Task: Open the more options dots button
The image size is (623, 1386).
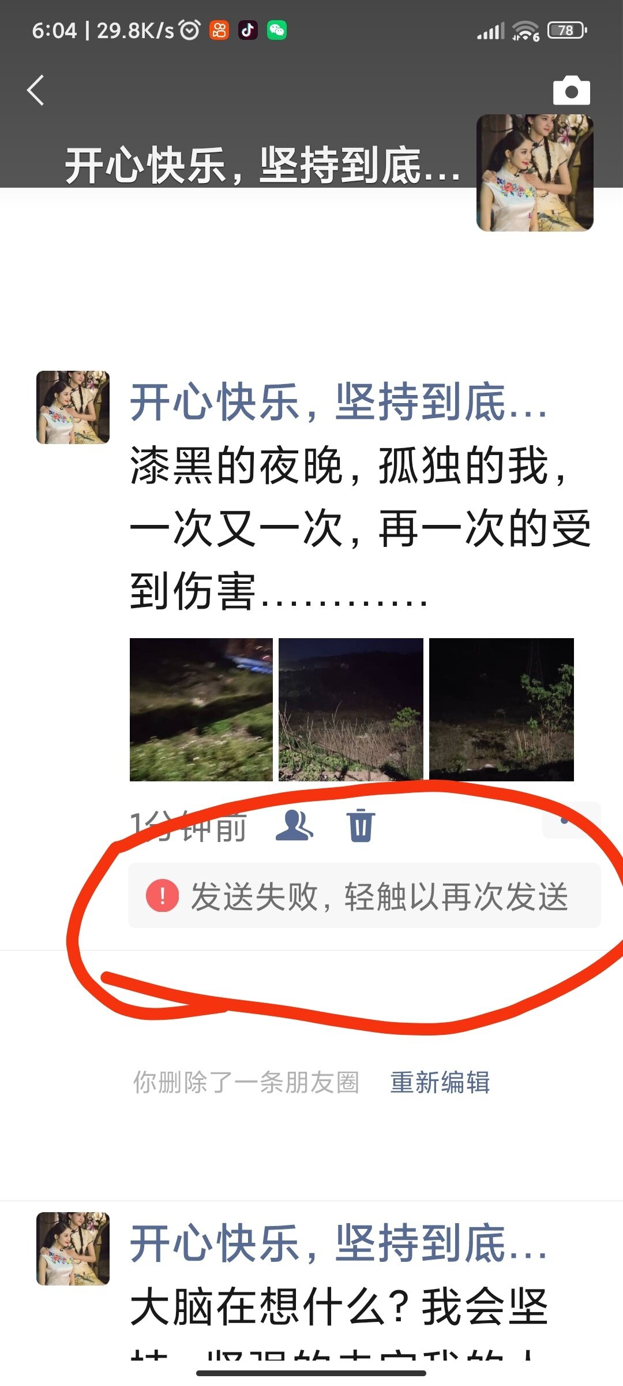Action: pyautogui.click(x=571, y=820)
